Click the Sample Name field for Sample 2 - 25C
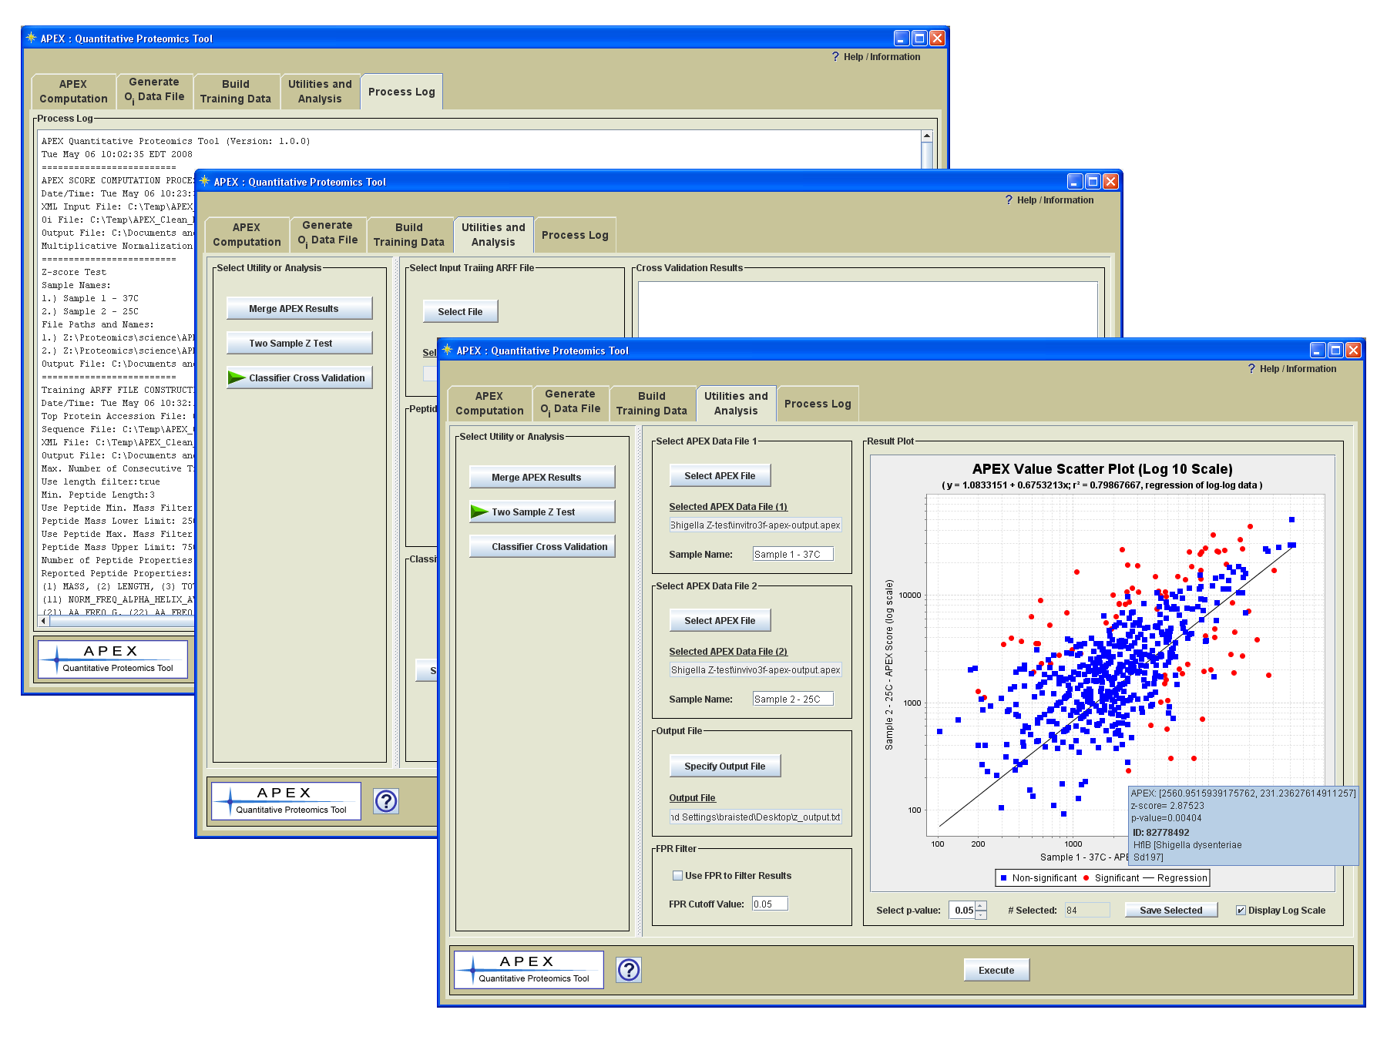 [793, 699]
